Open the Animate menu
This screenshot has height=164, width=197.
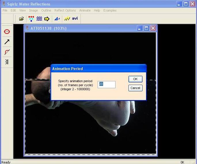85,10
